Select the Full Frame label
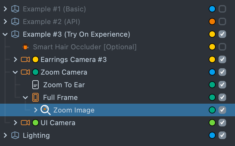Screen dimensions: 235x146 (x=60, y=97)
